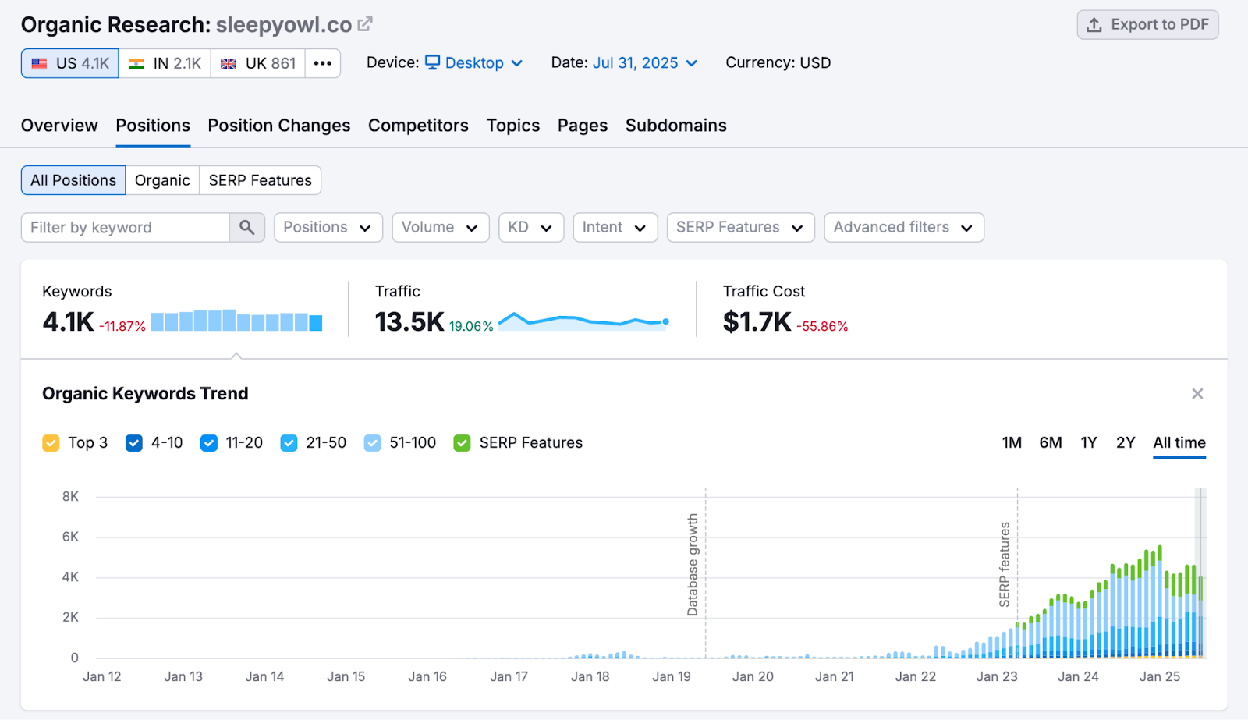Switch to the Position Changes tab
This screenshot has width=1248, height=720.
pos(279,126)
